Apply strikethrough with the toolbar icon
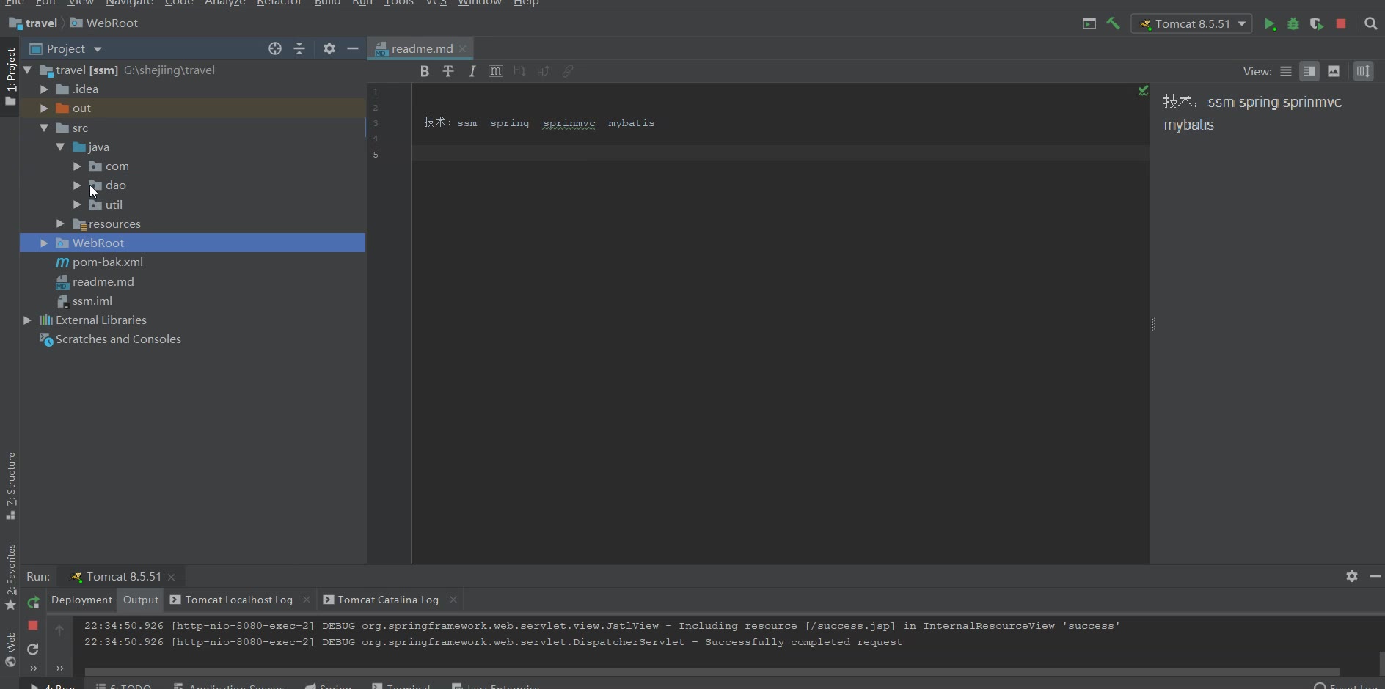 coord(448,71)
